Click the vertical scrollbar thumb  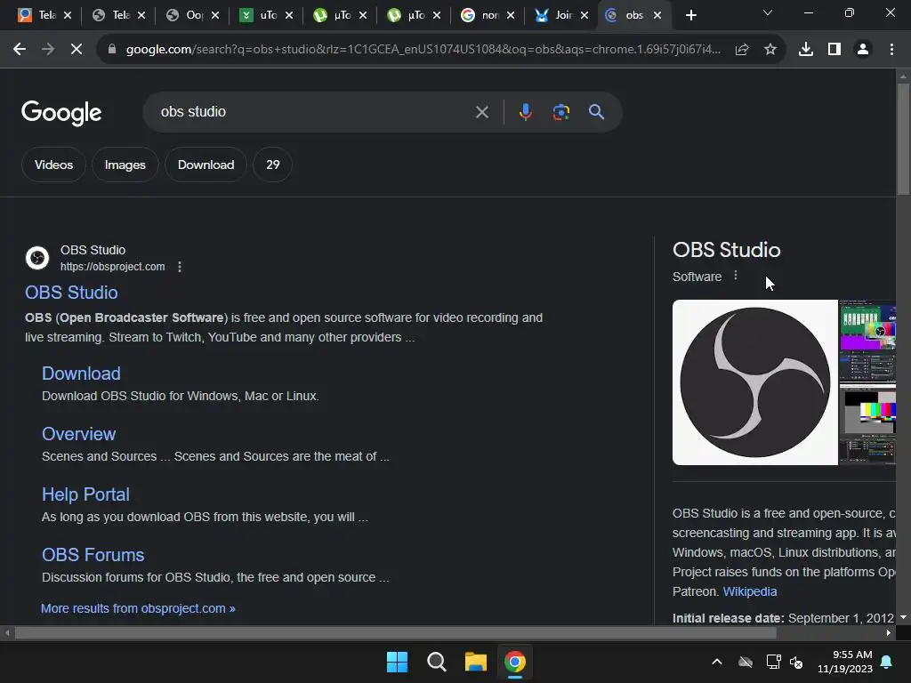(903, 140)
